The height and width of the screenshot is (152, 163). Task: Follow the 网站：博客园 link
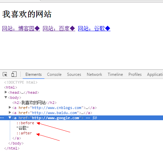21,28
